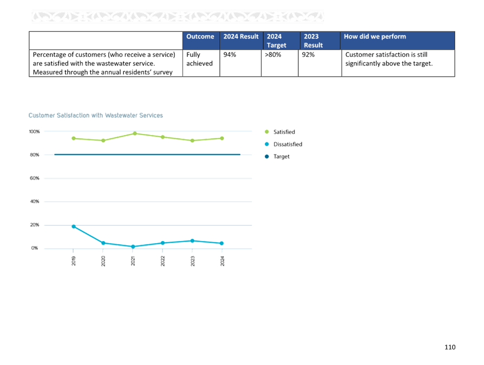The image size is (484, 365).
Task: Click the 'Percentage of customers' measure description
Action: [x=106, y=63]
